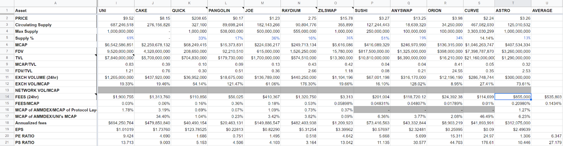This screenshot has width=563, height=146.
Task: Click the EXCH VOLUME (24hr) label
Action: click(x=55, y=77)
